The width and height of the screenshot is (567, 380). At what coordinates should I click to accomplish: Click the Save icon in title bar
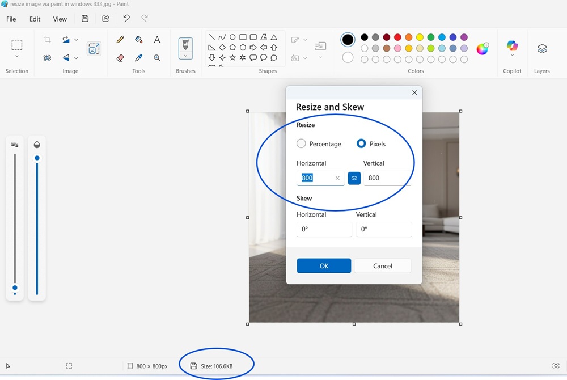(x=85, y=19)
